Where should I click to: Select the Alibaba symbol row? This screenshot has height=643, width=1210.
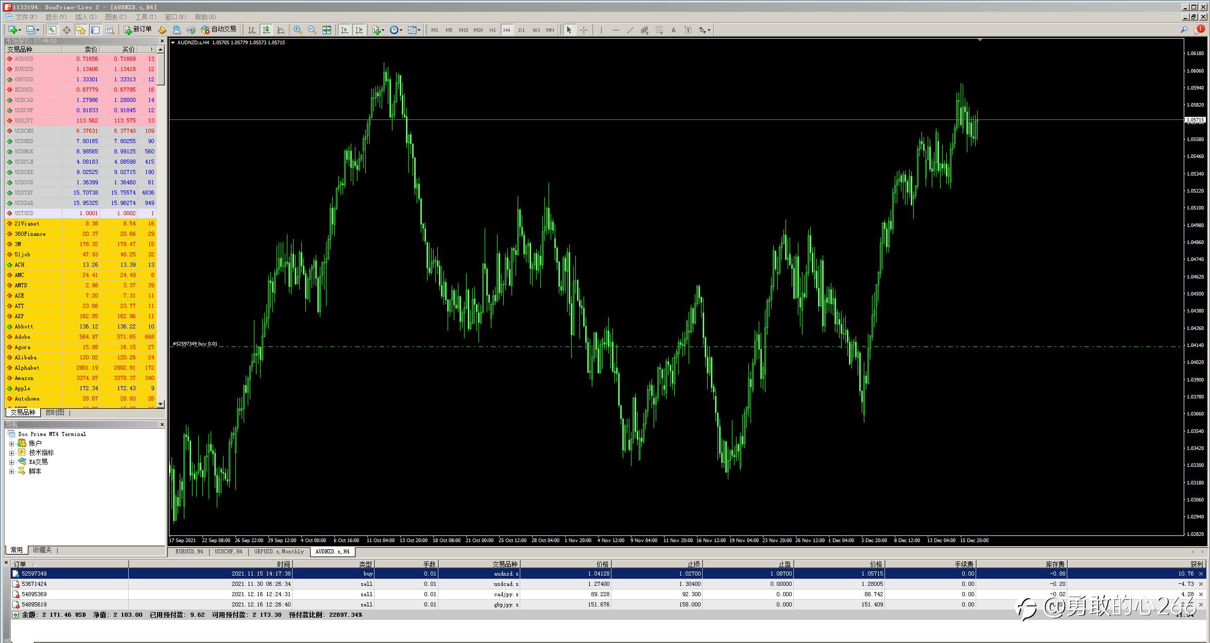click(x=81, y=357)
